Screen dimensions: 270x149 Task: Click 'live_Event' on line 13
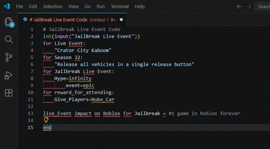pyautogui.click(x=57, y=113)
